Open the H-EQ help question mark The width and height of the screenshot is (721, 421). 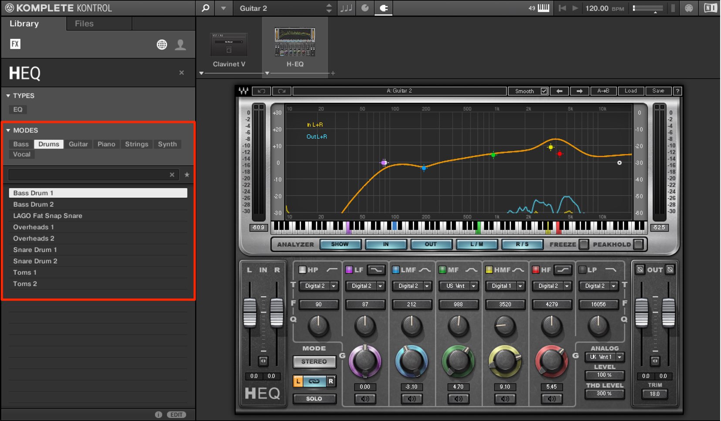677,91
